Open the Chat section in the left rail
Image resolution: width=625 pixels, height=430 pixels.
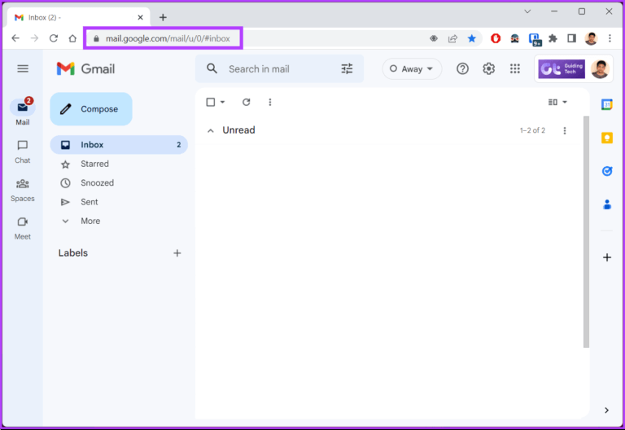(23, 151)
